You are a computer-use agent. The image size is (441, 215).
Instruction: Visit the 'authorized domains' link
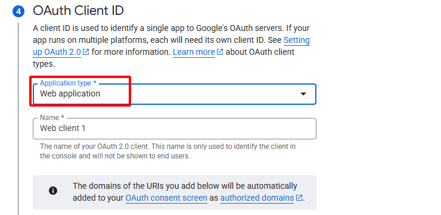click(x=257, y=198)
